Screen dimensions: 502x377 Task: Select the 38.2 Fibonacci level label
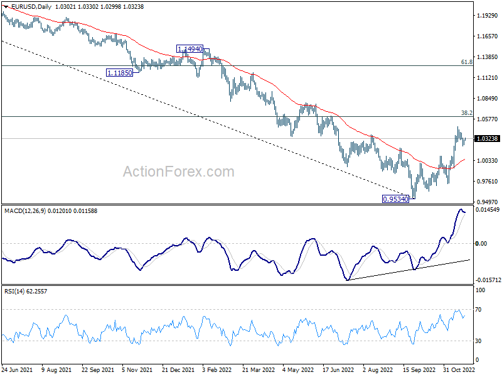click(x=466, y=113)
